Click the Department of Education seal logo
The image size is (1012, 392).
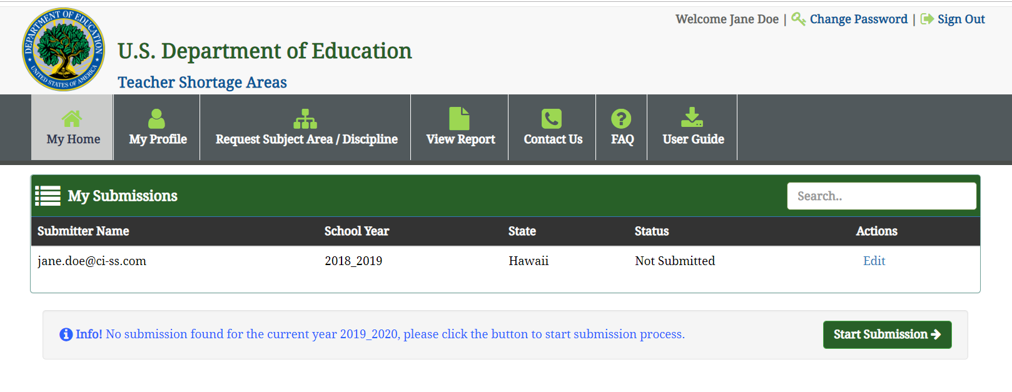point(63,49)
